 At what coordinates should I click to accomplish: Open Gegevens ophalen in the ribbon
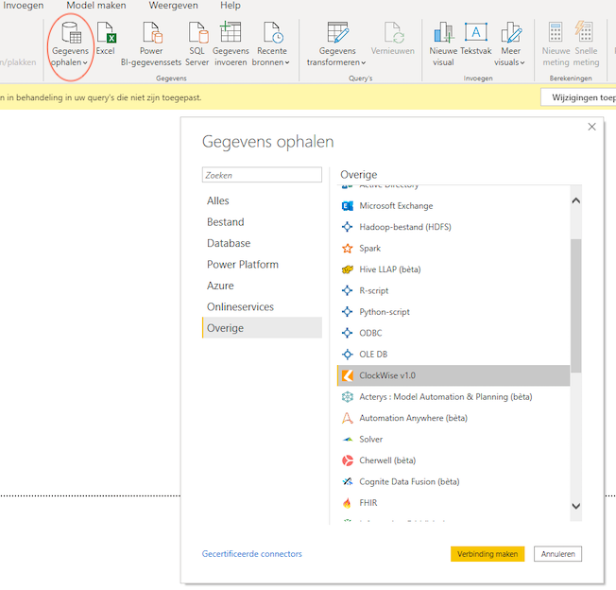pyautogui.click(x=70, y=44)
